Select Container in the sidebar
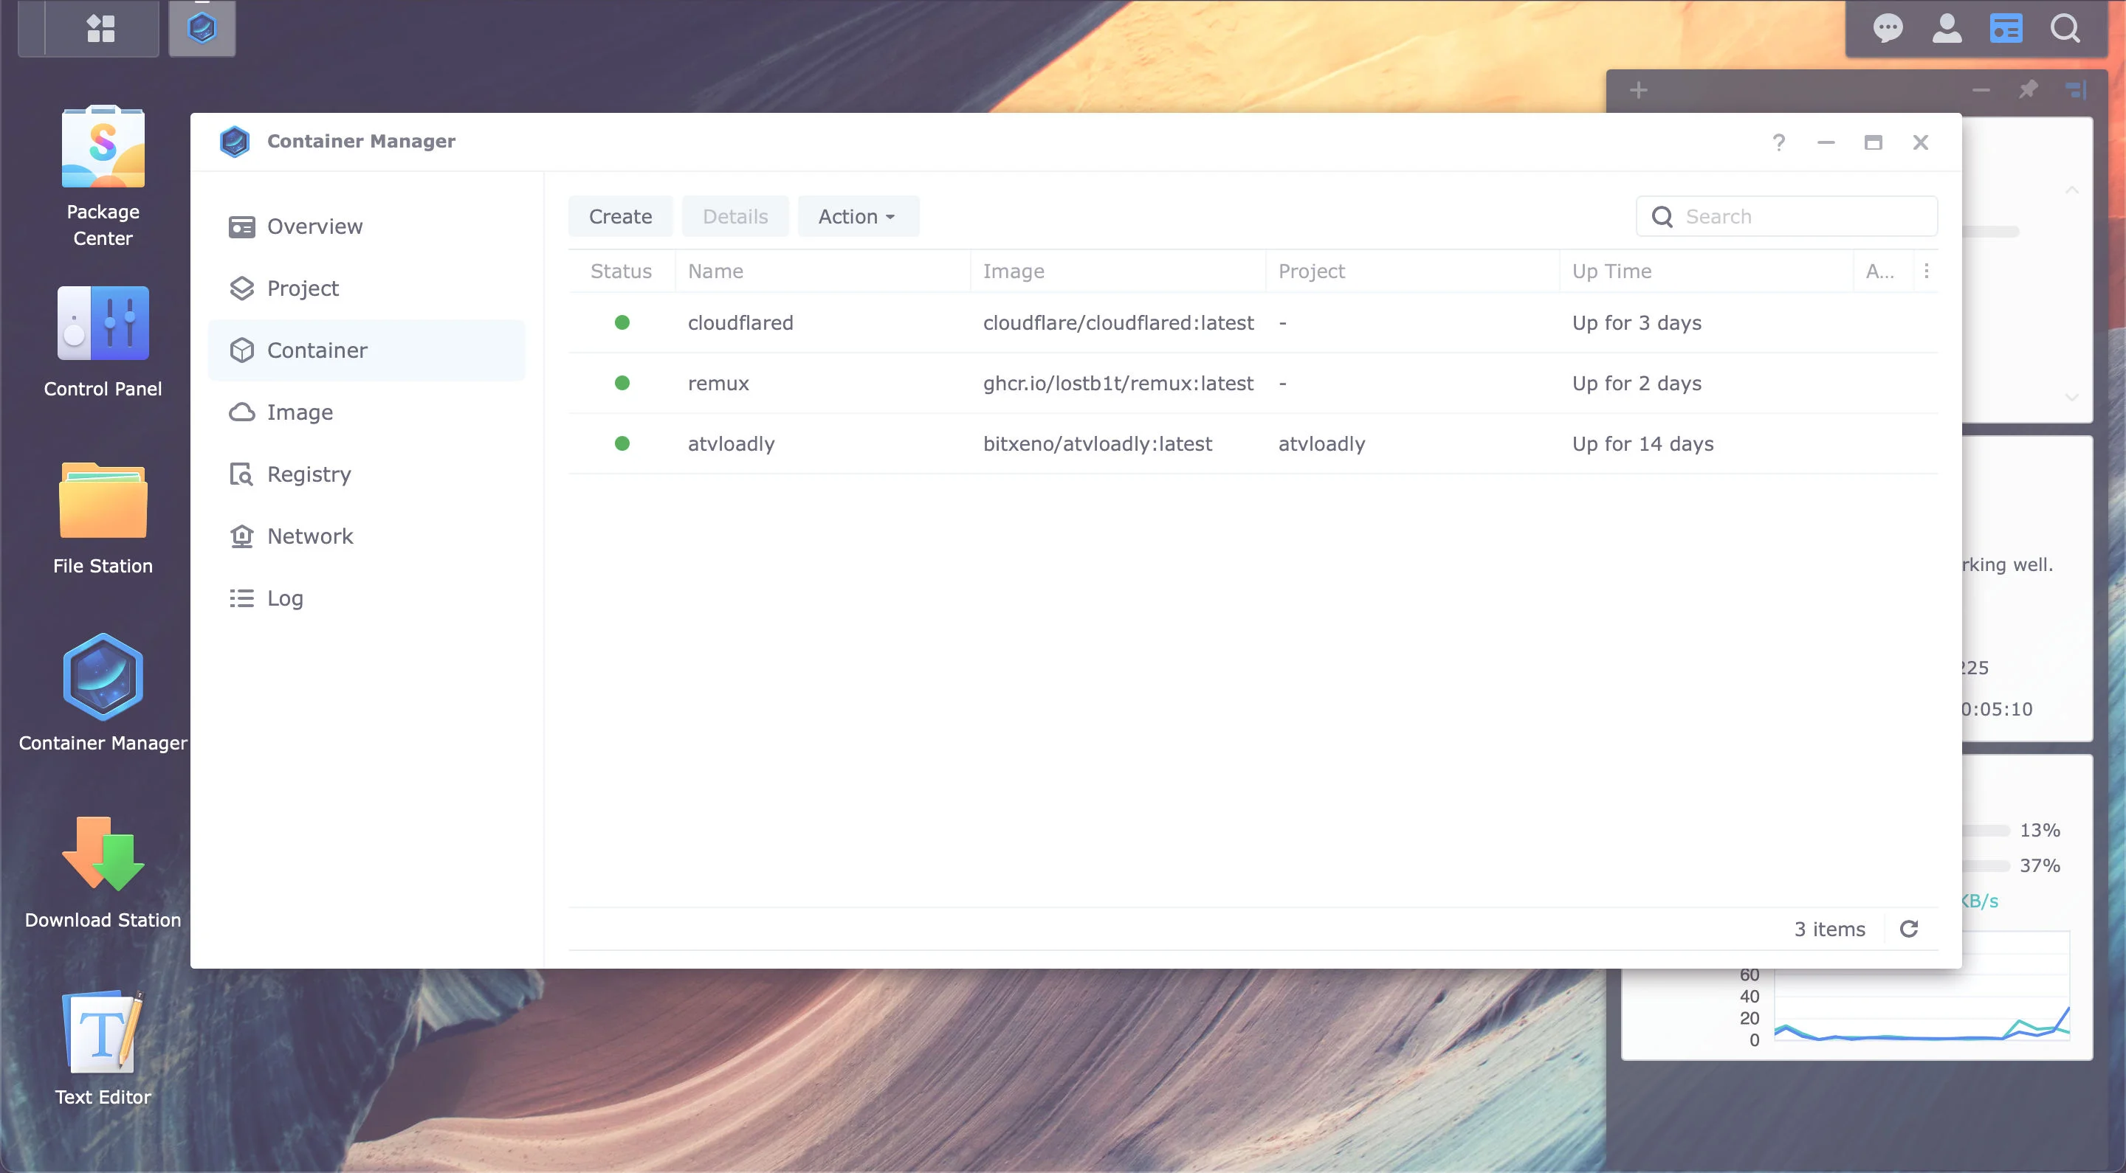Screen dimensions: 2126x1173 pyautogui.click(x=366, y=350)
